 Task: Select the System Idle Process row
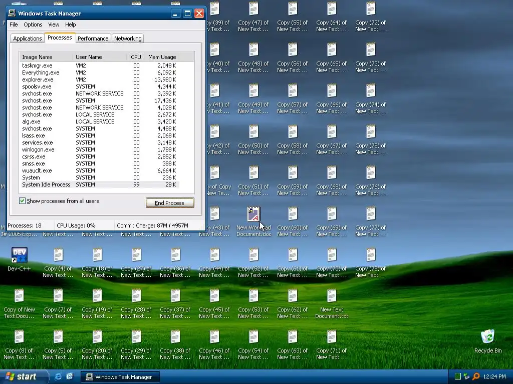[100, 184]
